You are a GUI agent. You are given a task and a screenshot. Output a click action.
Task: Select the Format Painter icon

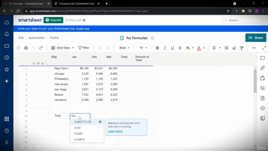(242, 48)
